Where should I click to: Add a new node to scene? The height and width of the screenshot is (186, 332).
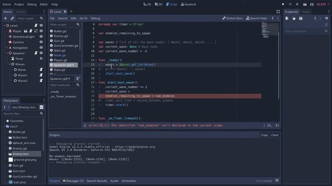(x=6, y=19)
